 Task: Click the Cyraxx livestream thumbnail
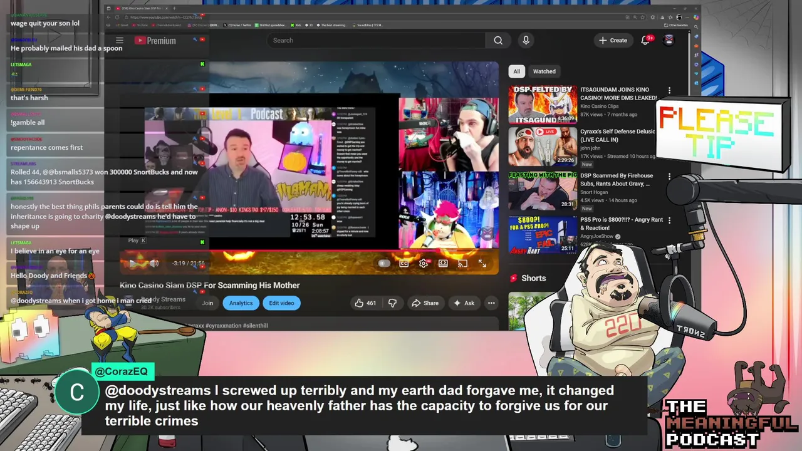[543, 147]
